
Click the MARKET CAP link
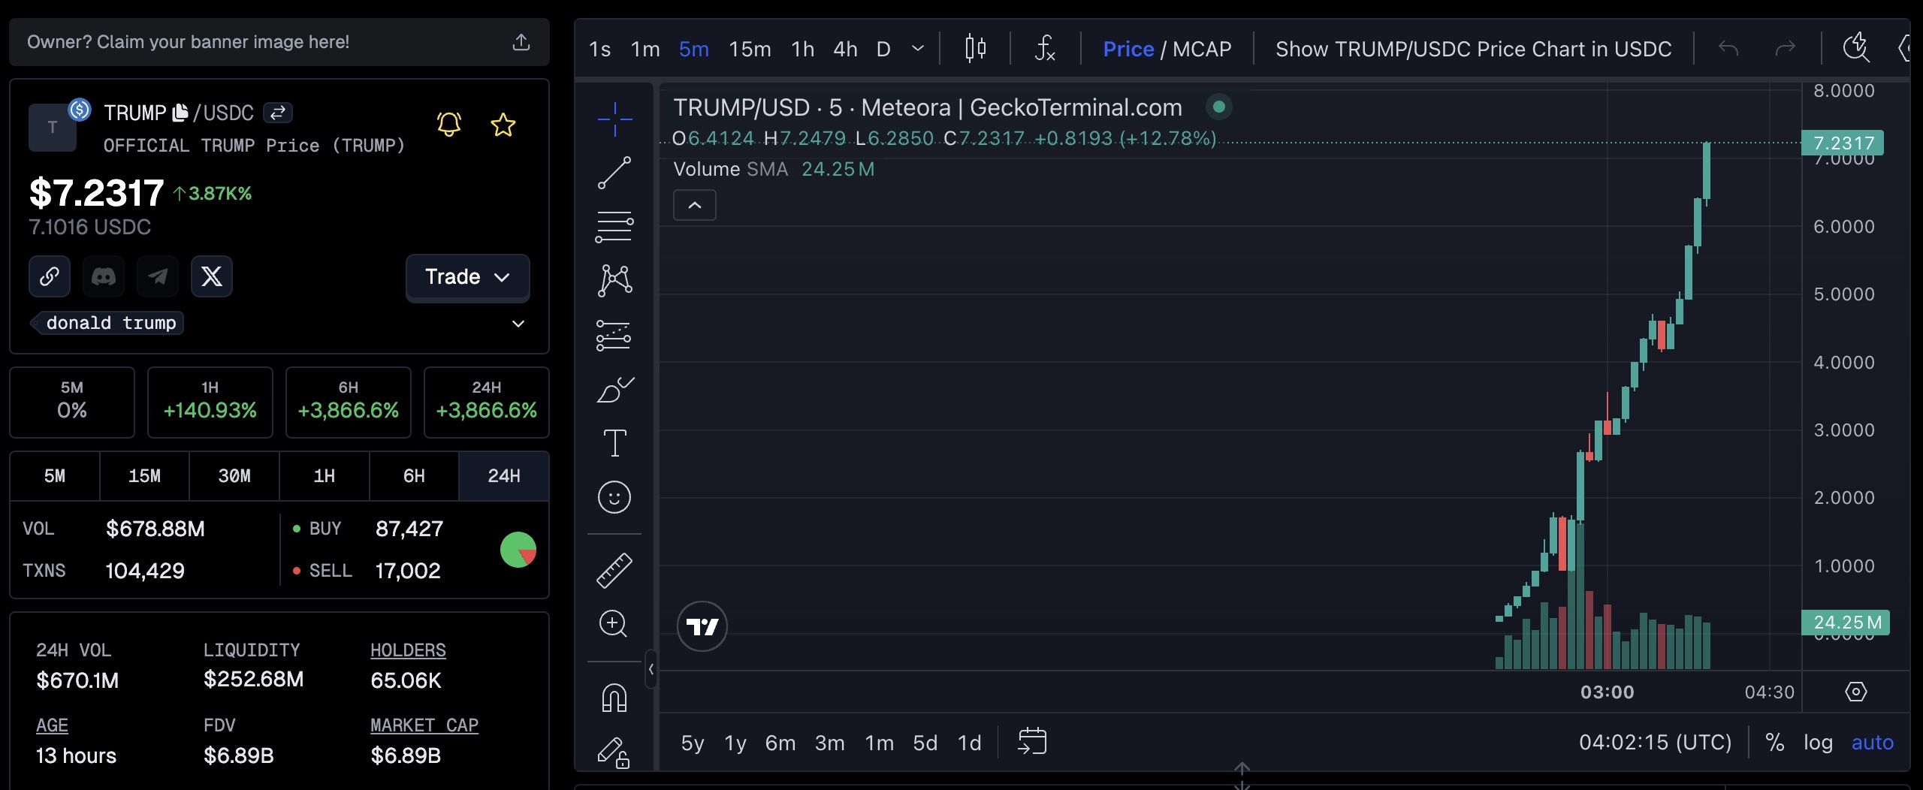(424, 725)
